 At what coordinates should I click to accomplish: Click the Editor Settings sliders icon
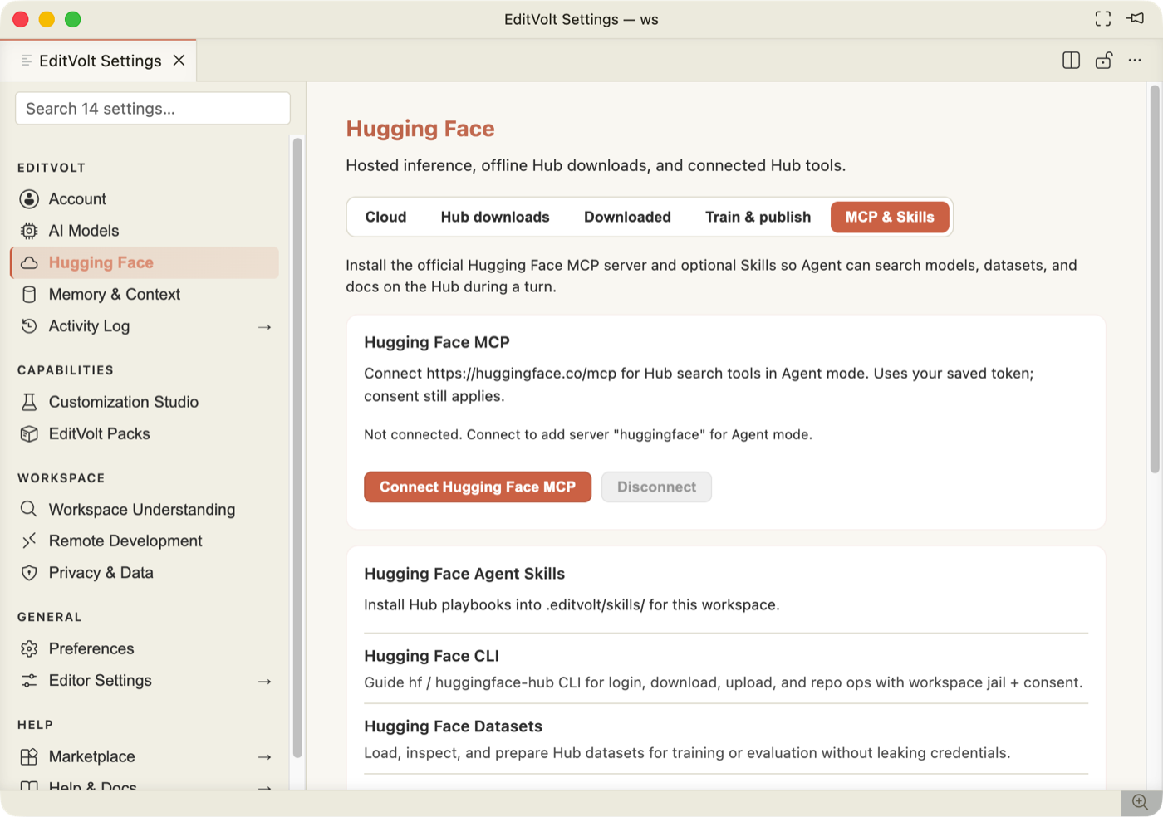(x=29, y=681)
